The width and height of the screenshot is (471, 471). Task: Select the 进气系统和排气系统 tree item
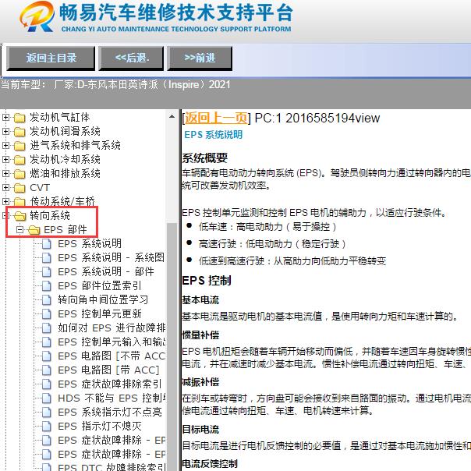pyautogui.click(x=75, y=145)
